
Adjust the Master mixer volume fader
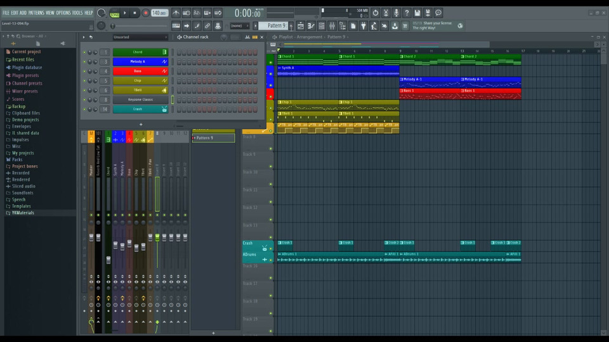point(91,237)
